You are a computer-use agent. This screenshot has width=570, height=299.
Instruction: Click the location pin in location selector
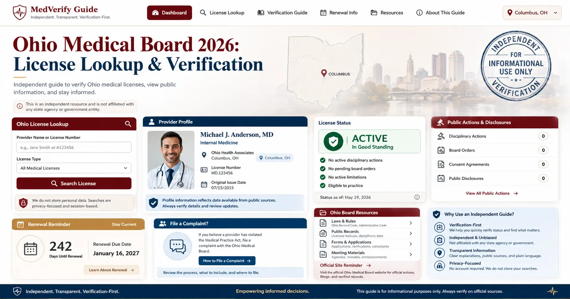[510, 13]
